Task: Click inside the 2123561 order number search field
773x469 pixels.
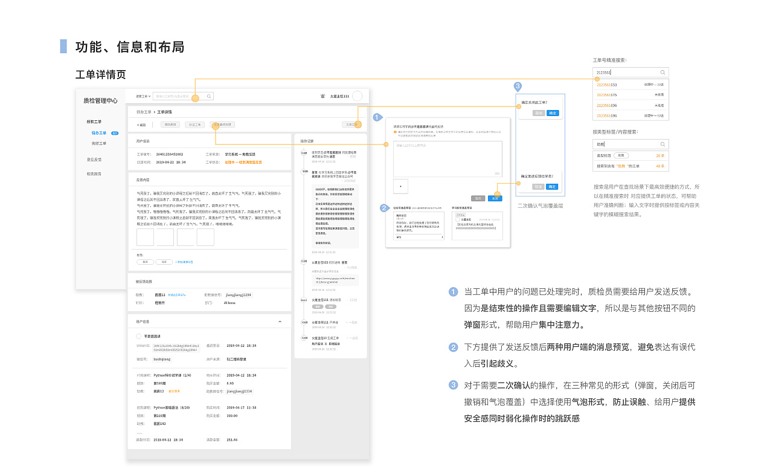Action: [616, 73]
